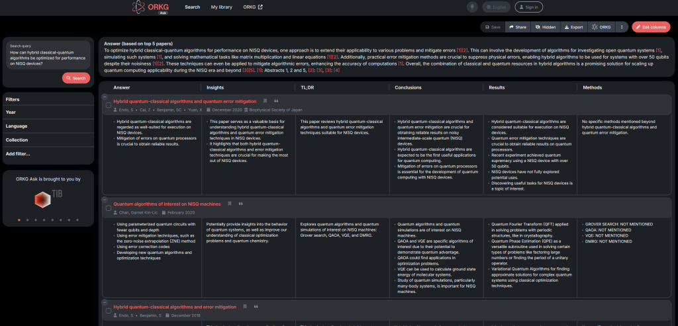Open the Search nav item
The height and width of the screenshot is (326, 678).
193,7
